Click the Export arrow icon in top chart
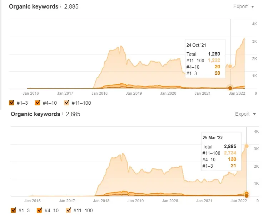Screen dimensions: 268x220 pos(253,7)
